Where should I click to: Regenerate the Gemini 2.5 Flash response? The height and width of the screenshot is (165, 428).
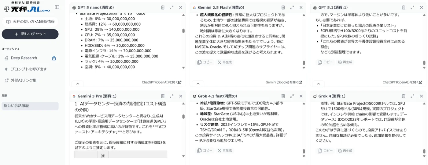225,62
